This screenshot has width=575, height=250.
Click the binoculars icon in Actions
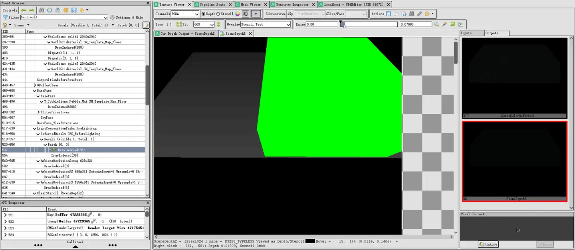(412, 14)
